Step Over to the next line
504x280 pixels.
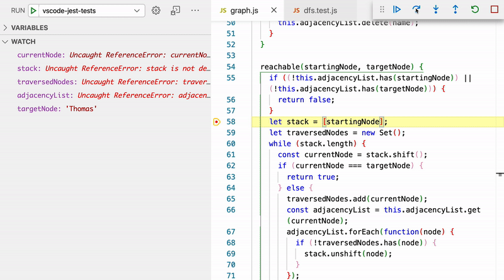(416, 9)
